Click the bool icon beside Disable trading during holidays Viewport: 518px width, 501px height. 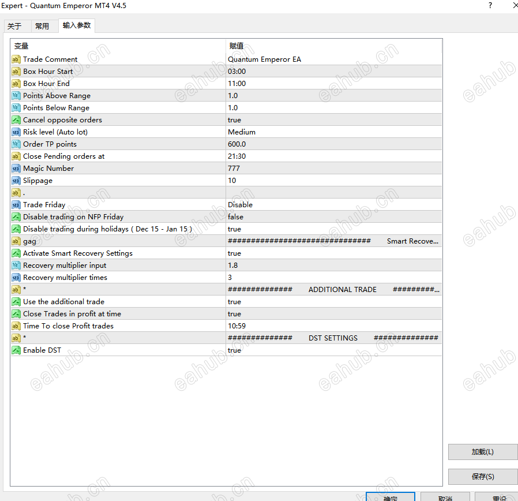tap(16, 229)
